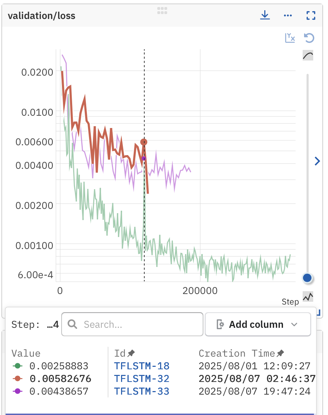This screenshot has width=328, height=415.
Task: Click the Value column header
Action: pos(26,353)
